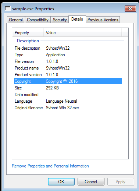Viewport: 139px width, 191px height.
Task: Select the Details tab
Action: pyautogui.click(x=77, y=19)
